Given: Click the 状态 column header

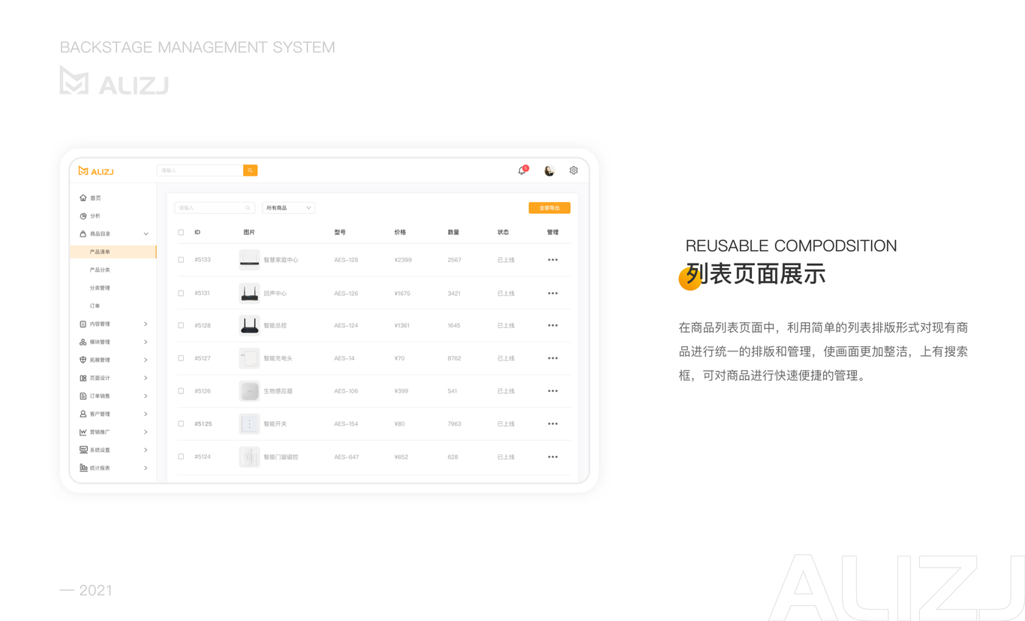Looking at the screenshot, I should pyautogui.click(x=503, y=232).
